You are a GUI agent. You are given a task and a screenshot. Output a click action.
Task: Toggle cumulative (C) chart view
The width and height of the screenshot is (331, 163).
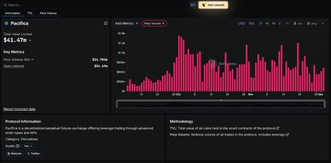tap(280, 23)
